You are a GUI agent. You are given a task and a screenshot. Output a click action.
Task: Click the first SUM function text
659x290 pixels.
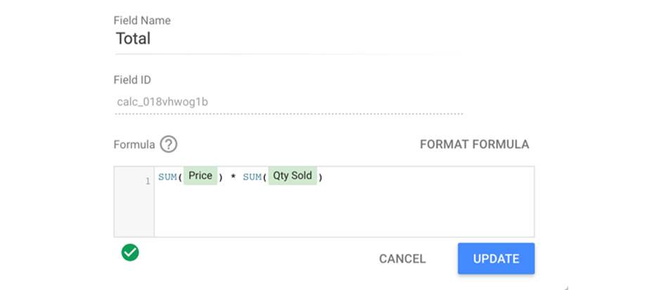click(x=167, y=177)
